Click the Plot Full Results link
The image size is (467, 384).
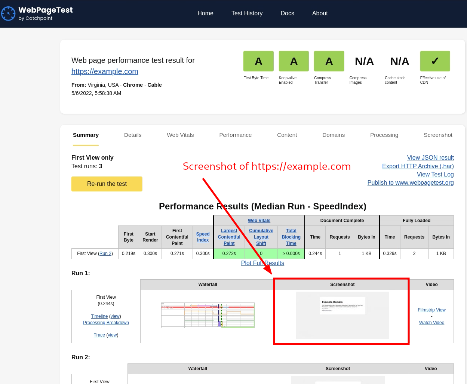[x=262, y=263]
